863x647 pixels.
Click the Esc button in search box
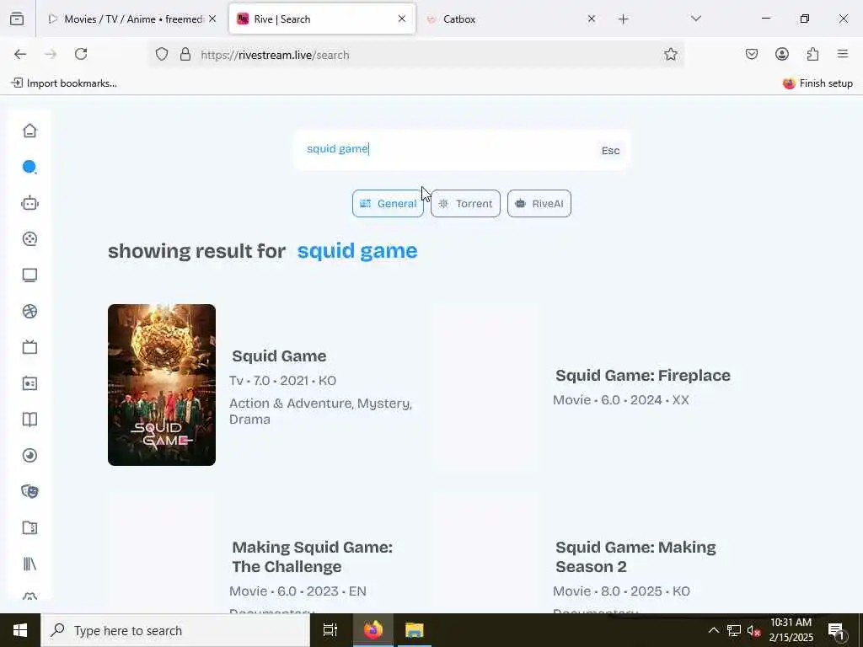click(x=610, y=151)
